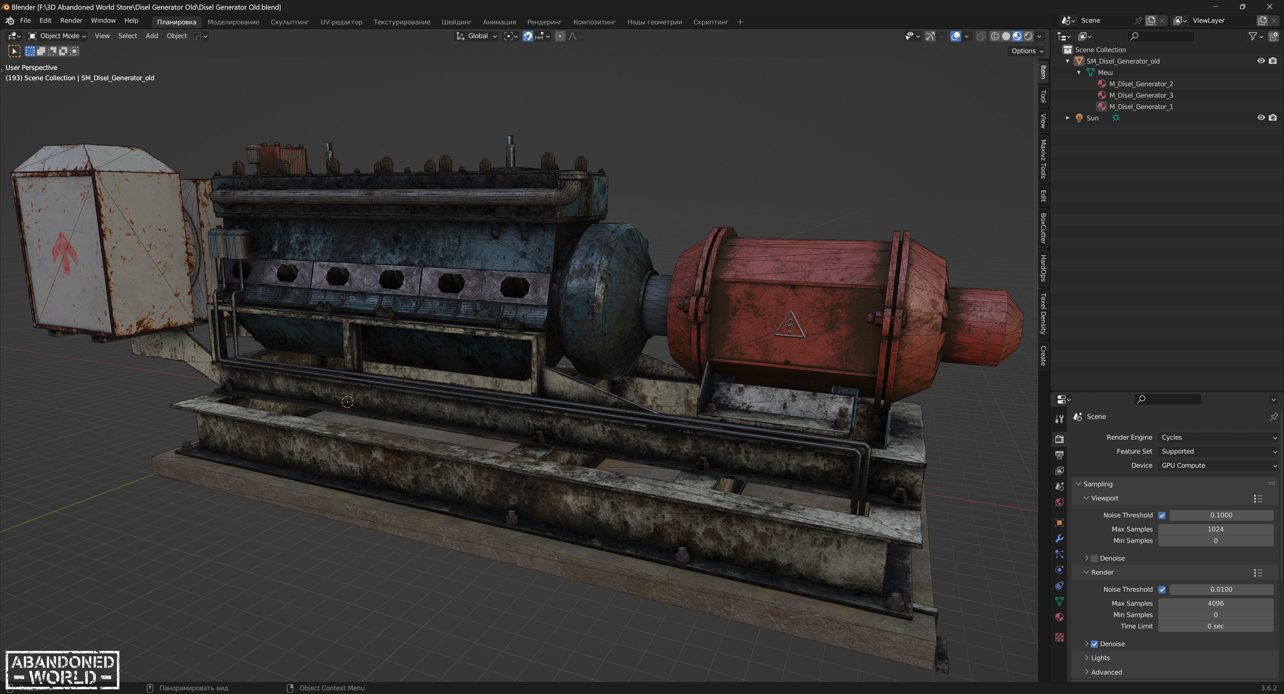The height and width of the screenshot is (694, 1284).
Task: Expand the Lights subpanel
Action: coord(1087,658)
